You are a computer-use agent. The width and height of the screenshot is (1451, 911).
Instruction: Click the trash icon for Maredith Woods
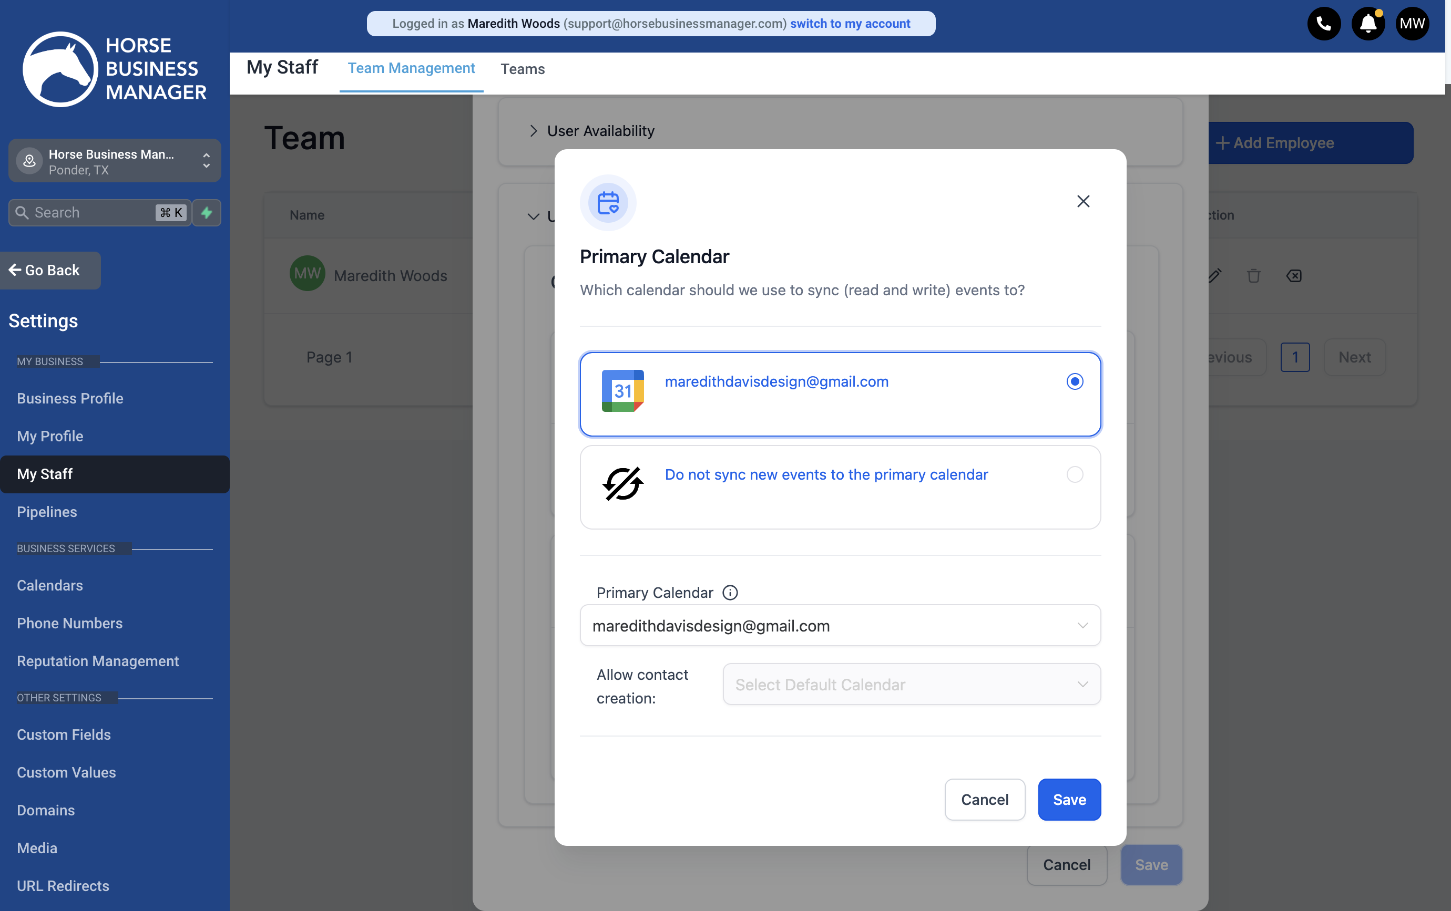[x=1253, y=276]
